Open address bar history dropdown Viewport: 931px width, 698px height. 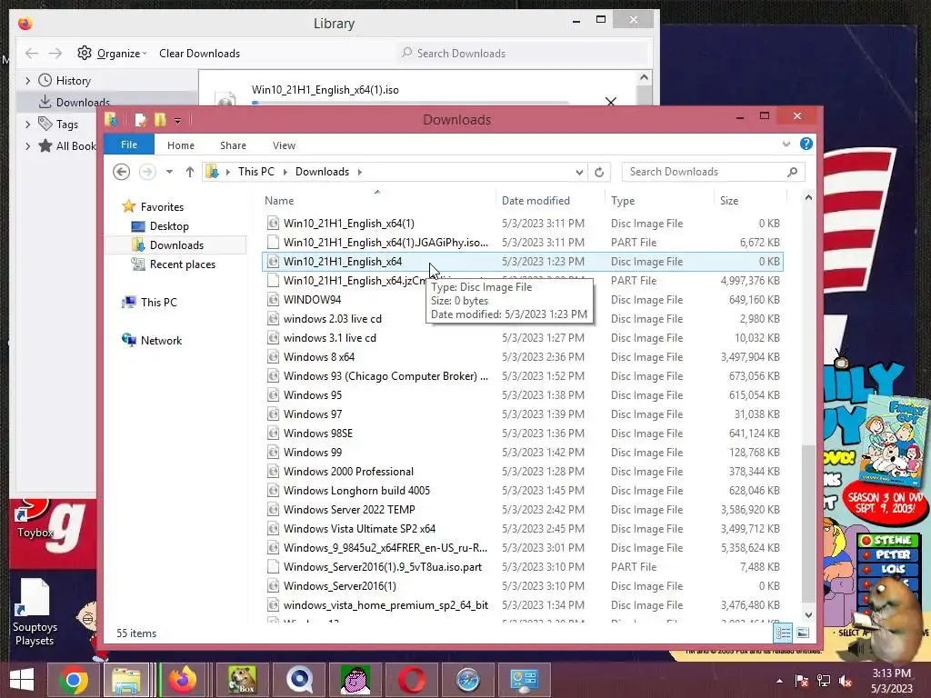pyautogui.click(x=579, y=172)
